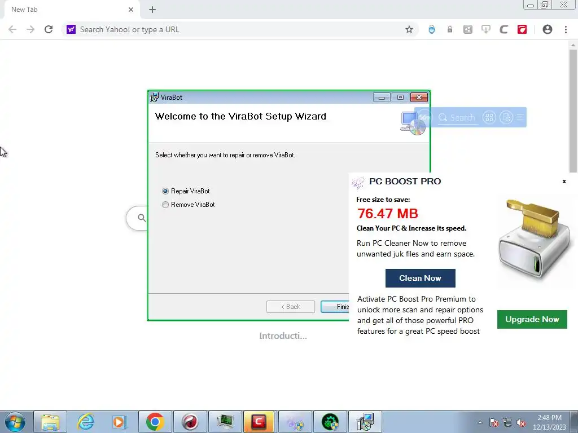Screen dimensions: 578x433
Task: Click the network tray icon
Action: click(507, 422)
